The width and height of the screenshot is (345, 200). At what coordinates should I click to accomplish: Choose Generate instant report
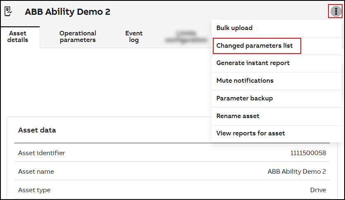click(253, 63)
